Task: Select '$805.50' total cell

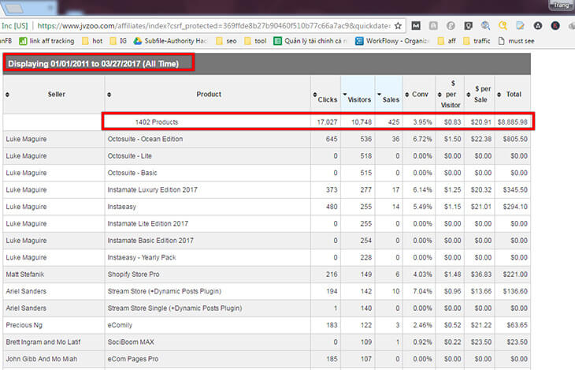Action: [x=513, y=140]
